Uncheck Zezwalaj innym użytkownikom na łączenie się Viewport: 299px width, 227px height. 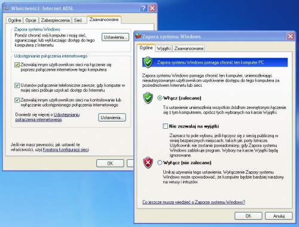tap(17, 65)
